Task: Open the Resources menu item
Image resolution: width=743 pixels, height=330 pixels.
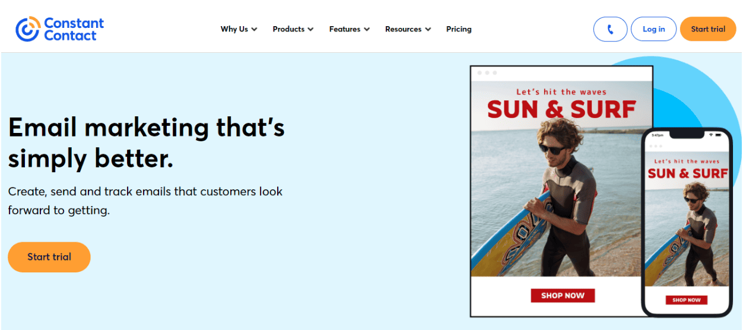Action: pos(408,29)
